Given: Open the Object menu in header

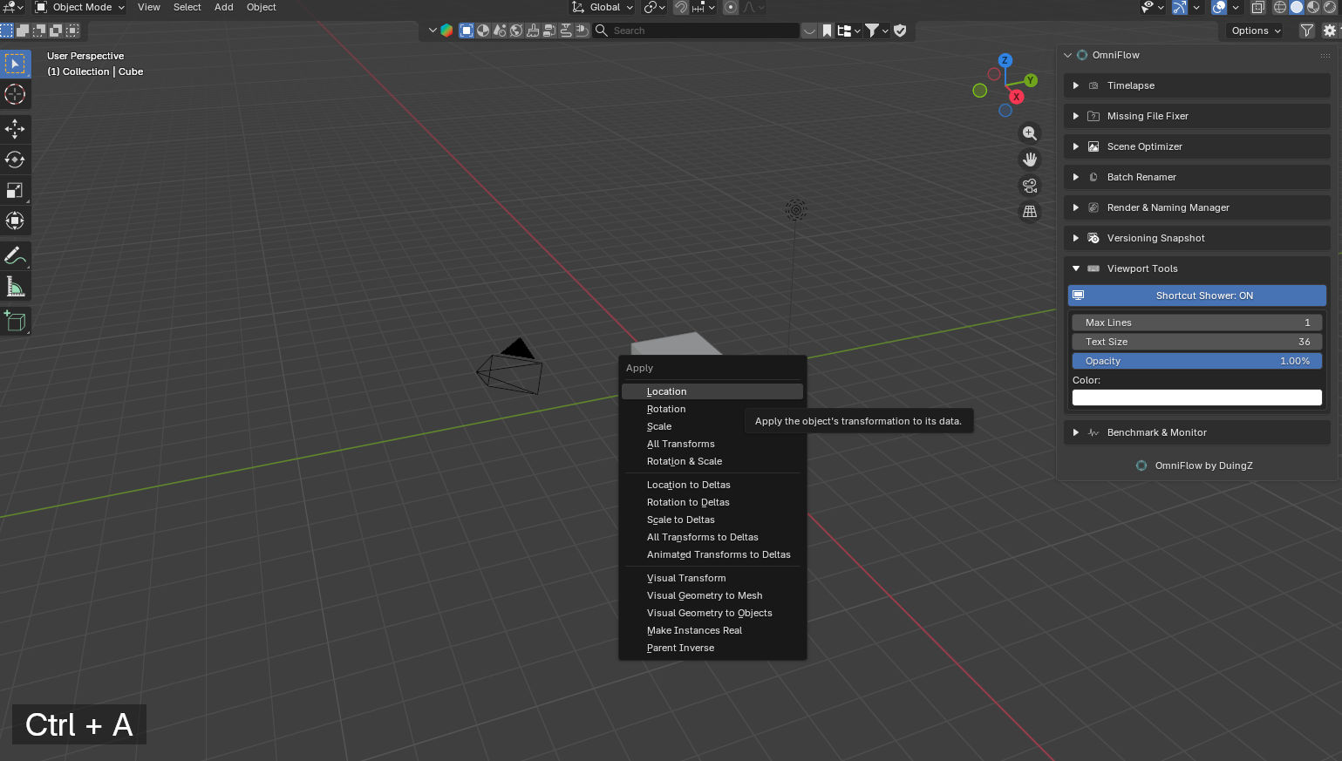Looking at the screenshot, I should 261,7.
